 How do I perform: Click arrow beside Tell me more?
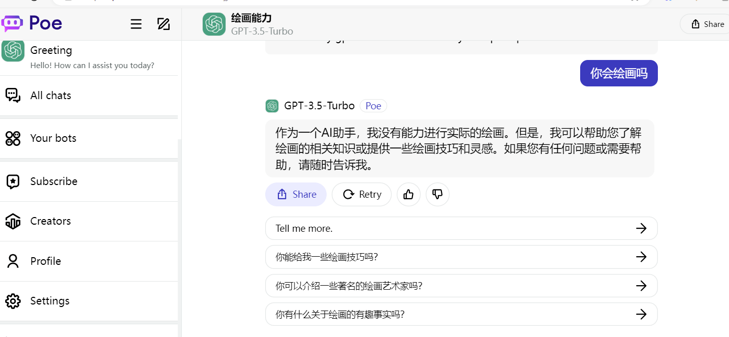[641, 228]
